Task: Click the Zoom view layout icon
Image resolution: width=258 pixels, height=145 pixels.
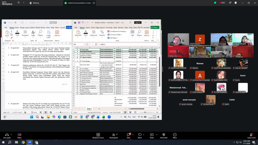Action: click(x=235, y=3)
